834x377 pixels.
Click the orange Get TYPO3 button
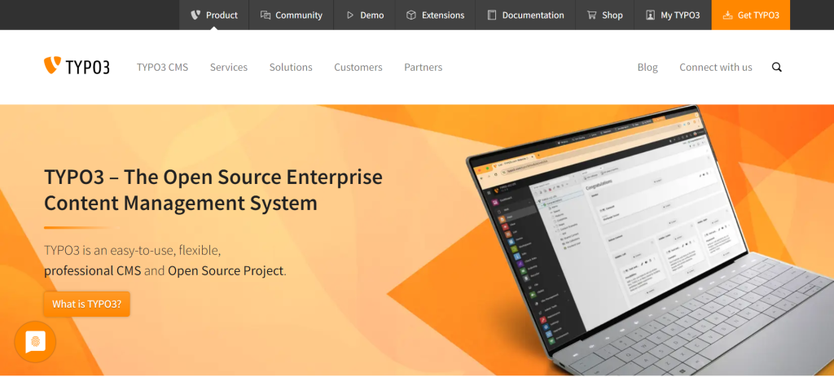[751, 15]
